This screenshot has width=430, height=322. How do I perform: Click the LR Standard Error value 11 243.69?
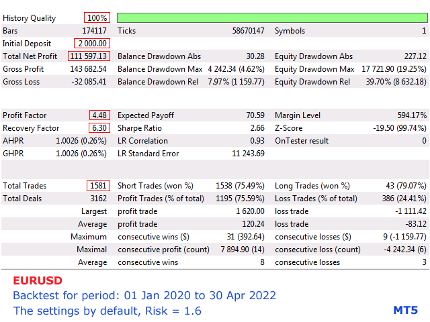tap(248, 154)
